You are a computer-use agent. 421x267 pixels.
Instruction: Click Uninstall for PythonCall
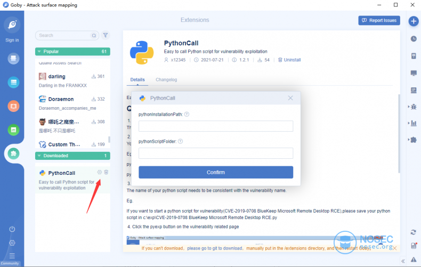tap(289, 60)
